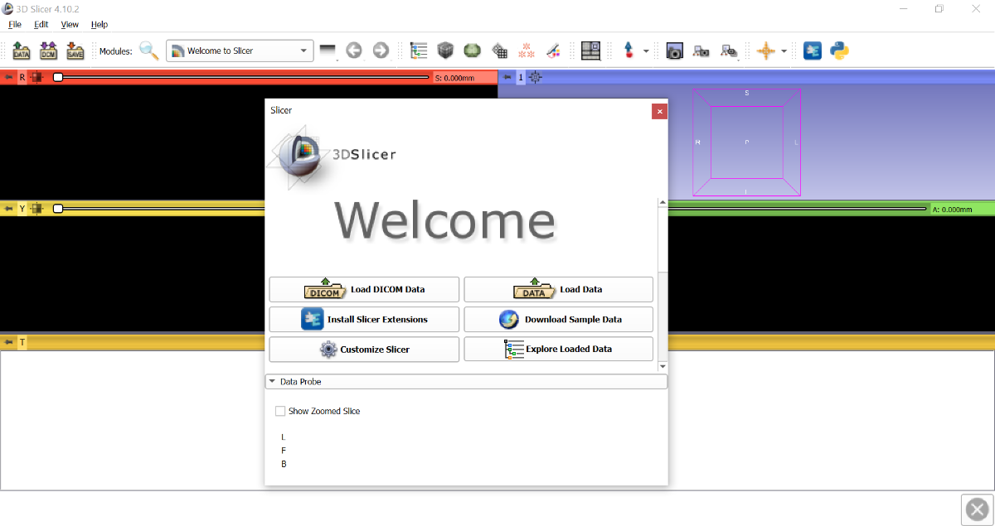This screenshot has width=995, height=526.
Task: Open the Help menu
Action: point(99,25)
